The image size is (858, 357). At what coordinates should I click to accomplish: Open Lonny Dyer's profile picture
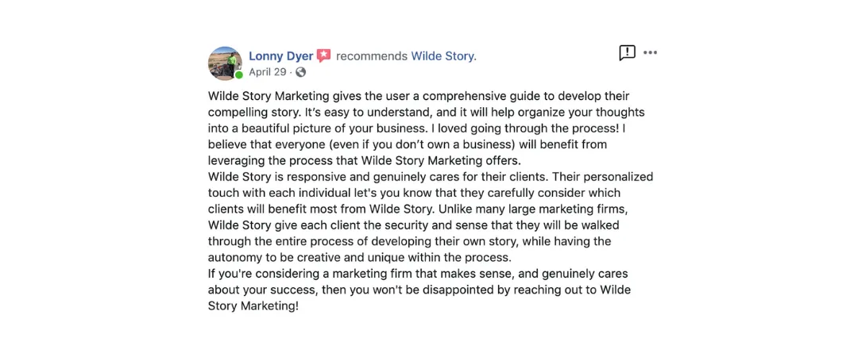(225, 63)
